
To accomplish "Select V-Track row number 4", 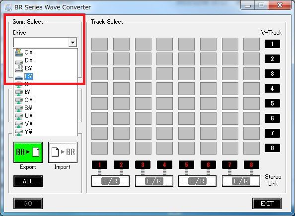I will click(272, 88).
